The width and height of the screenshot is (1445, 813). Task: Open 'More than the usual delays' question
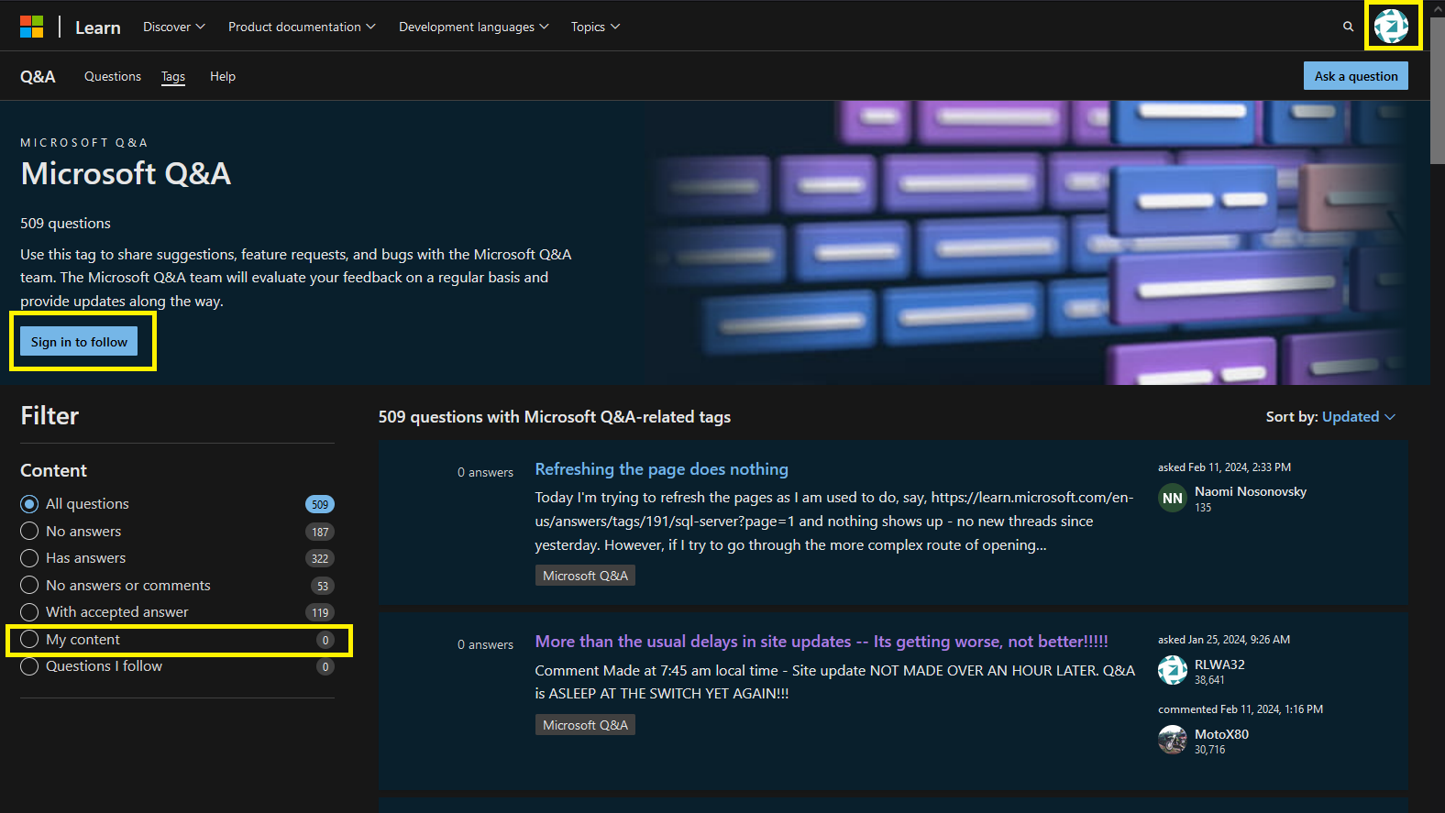[x=822, y=642]
